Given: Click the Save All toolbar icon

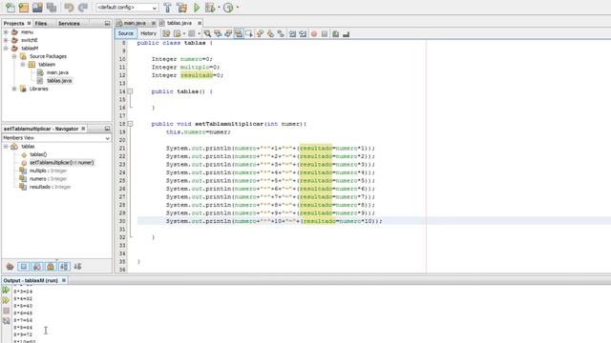Looking at the screenshot, I should (x=52, y=8).
